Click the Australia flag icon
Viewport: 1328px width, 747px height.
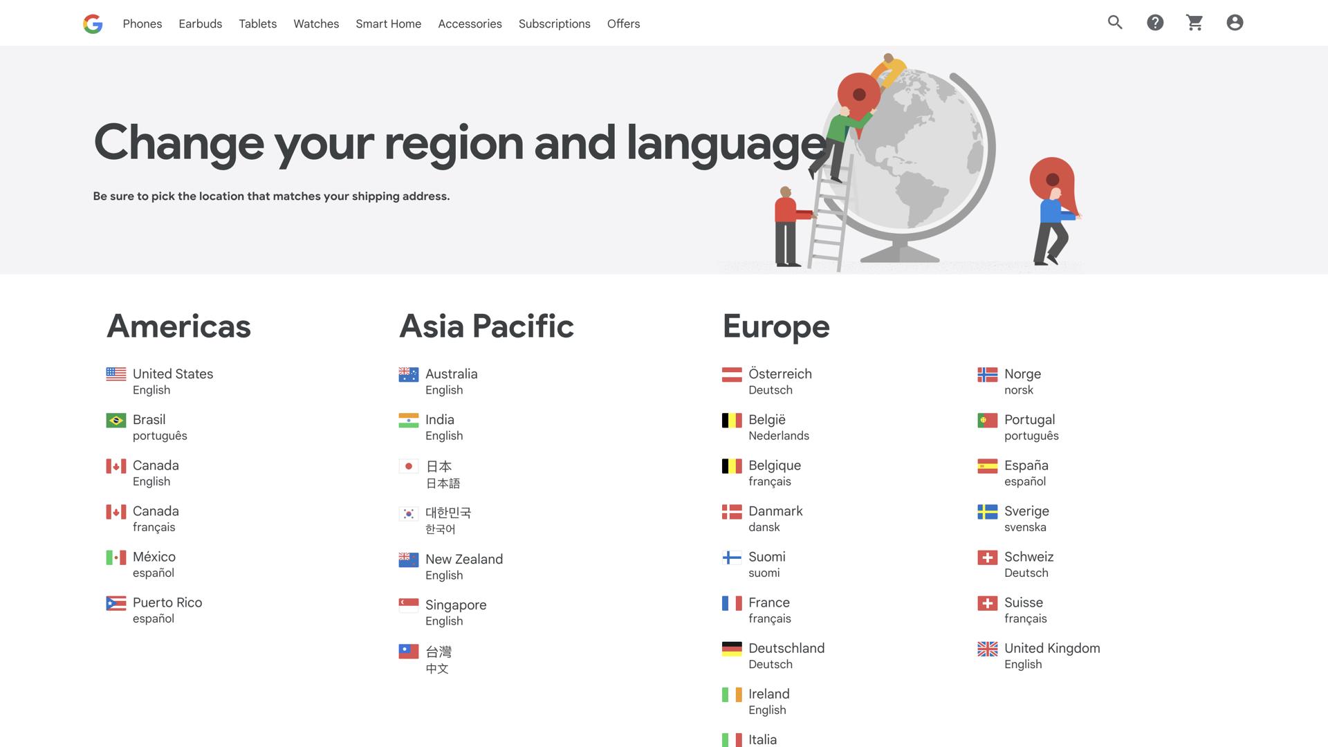pos(408,374)
